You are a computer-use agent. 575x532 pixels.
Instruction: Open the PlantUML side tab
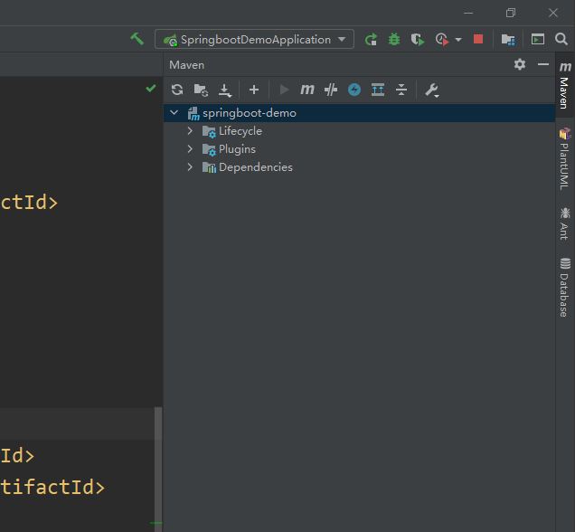(x=564, y=159)
